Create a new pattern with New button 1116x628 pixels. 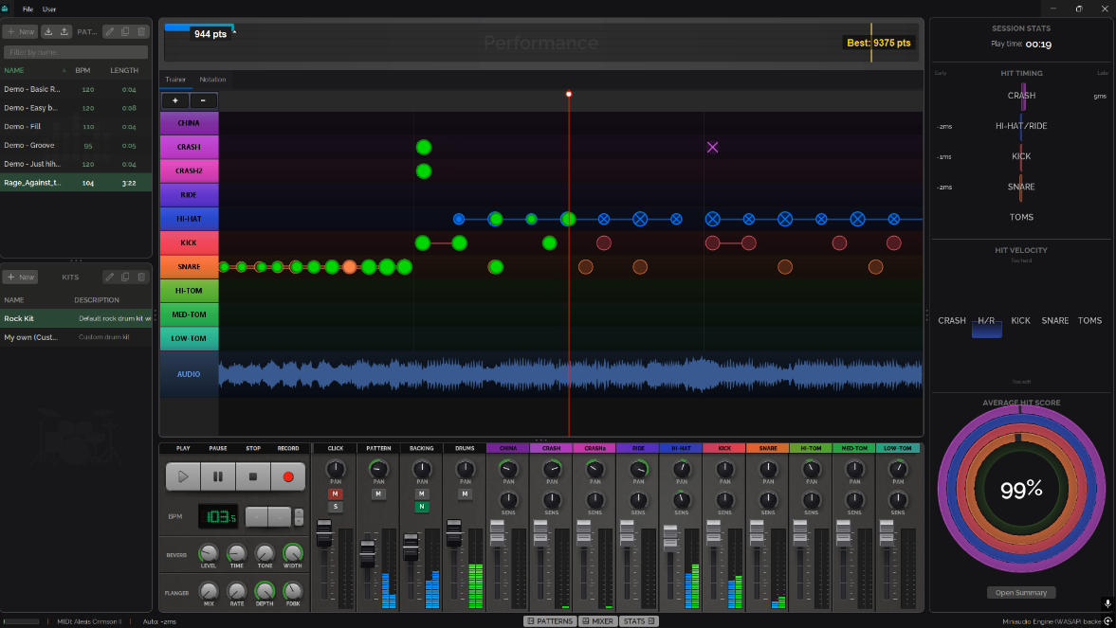click(20, 31)
